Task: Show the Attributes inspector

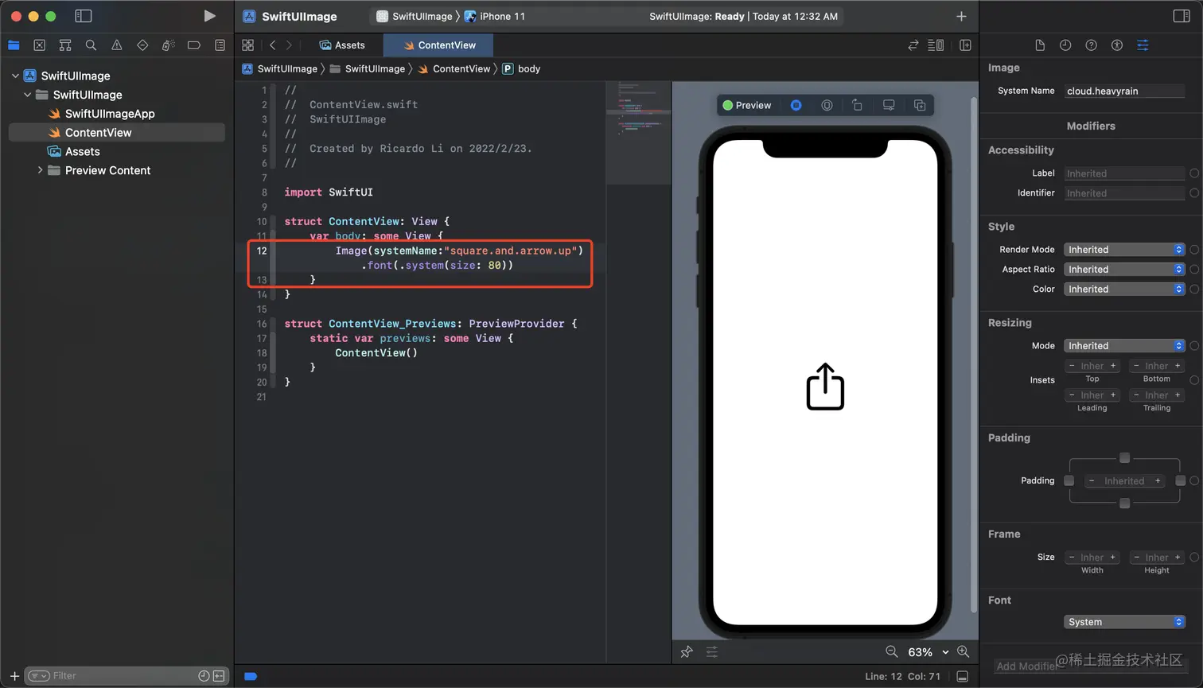Action: pos(1143,45)
